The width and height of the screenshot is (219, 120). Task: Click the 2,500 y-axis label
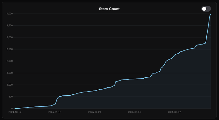10,49
